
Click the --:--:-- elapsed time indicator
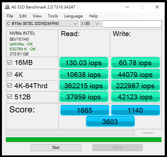pos(148,133)
